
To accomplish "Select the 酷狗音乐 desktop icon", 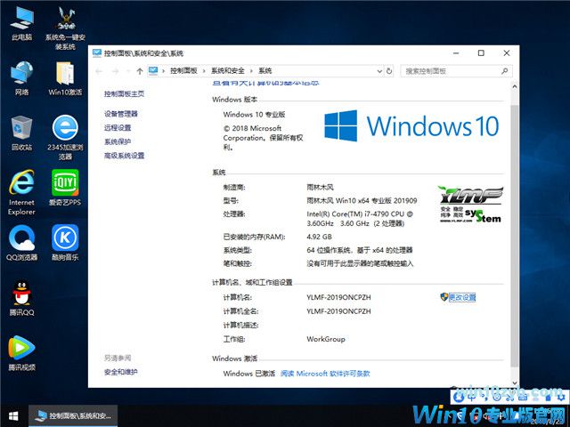I will [x=65, y=243].
